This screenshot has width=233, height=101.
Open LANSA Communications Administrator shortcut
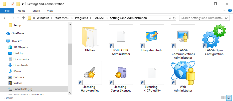(x=183, y=36)
